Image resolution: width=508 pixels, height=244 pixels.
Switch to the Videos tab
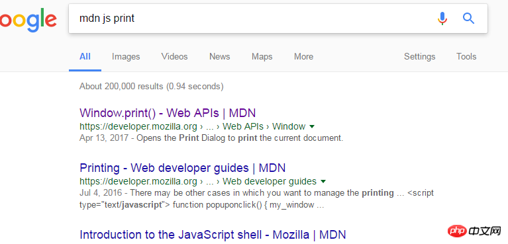[x=174, y=57]
